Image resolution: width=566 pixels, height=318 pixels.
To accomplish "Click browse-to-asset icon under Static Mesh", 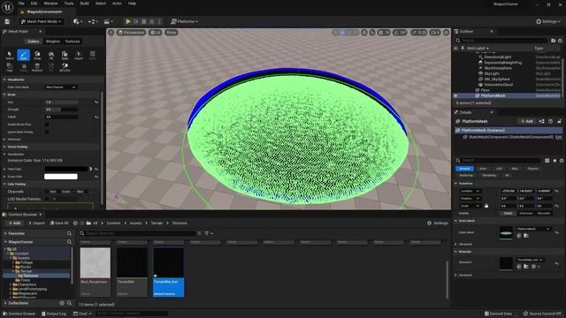I will tap(526, 236).
